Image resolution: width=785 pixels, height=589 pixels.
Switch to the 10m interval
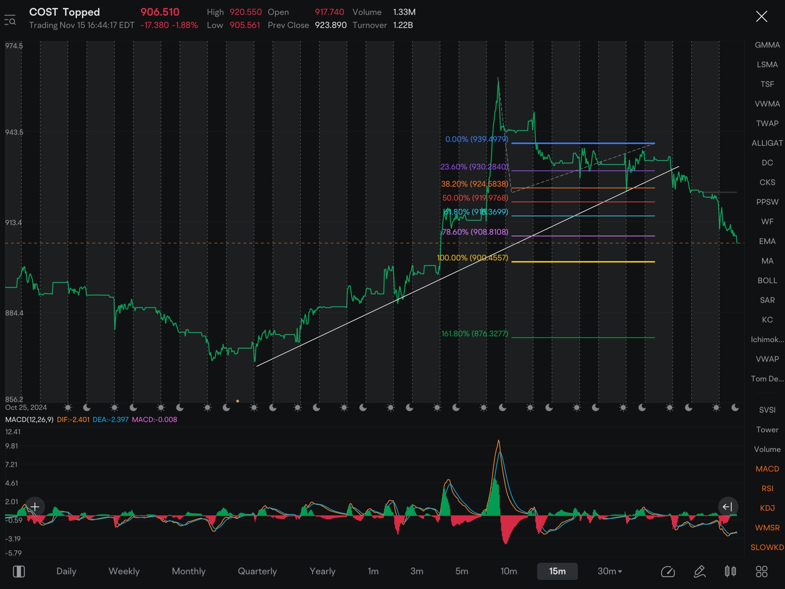[508, 572]
